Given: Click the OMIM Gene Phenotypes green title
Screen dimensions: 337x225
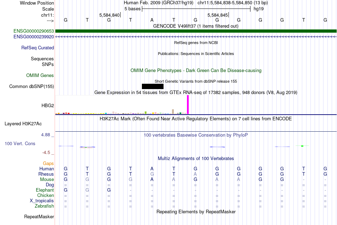Looking at the screenshot, I should [x=196, y=71].
